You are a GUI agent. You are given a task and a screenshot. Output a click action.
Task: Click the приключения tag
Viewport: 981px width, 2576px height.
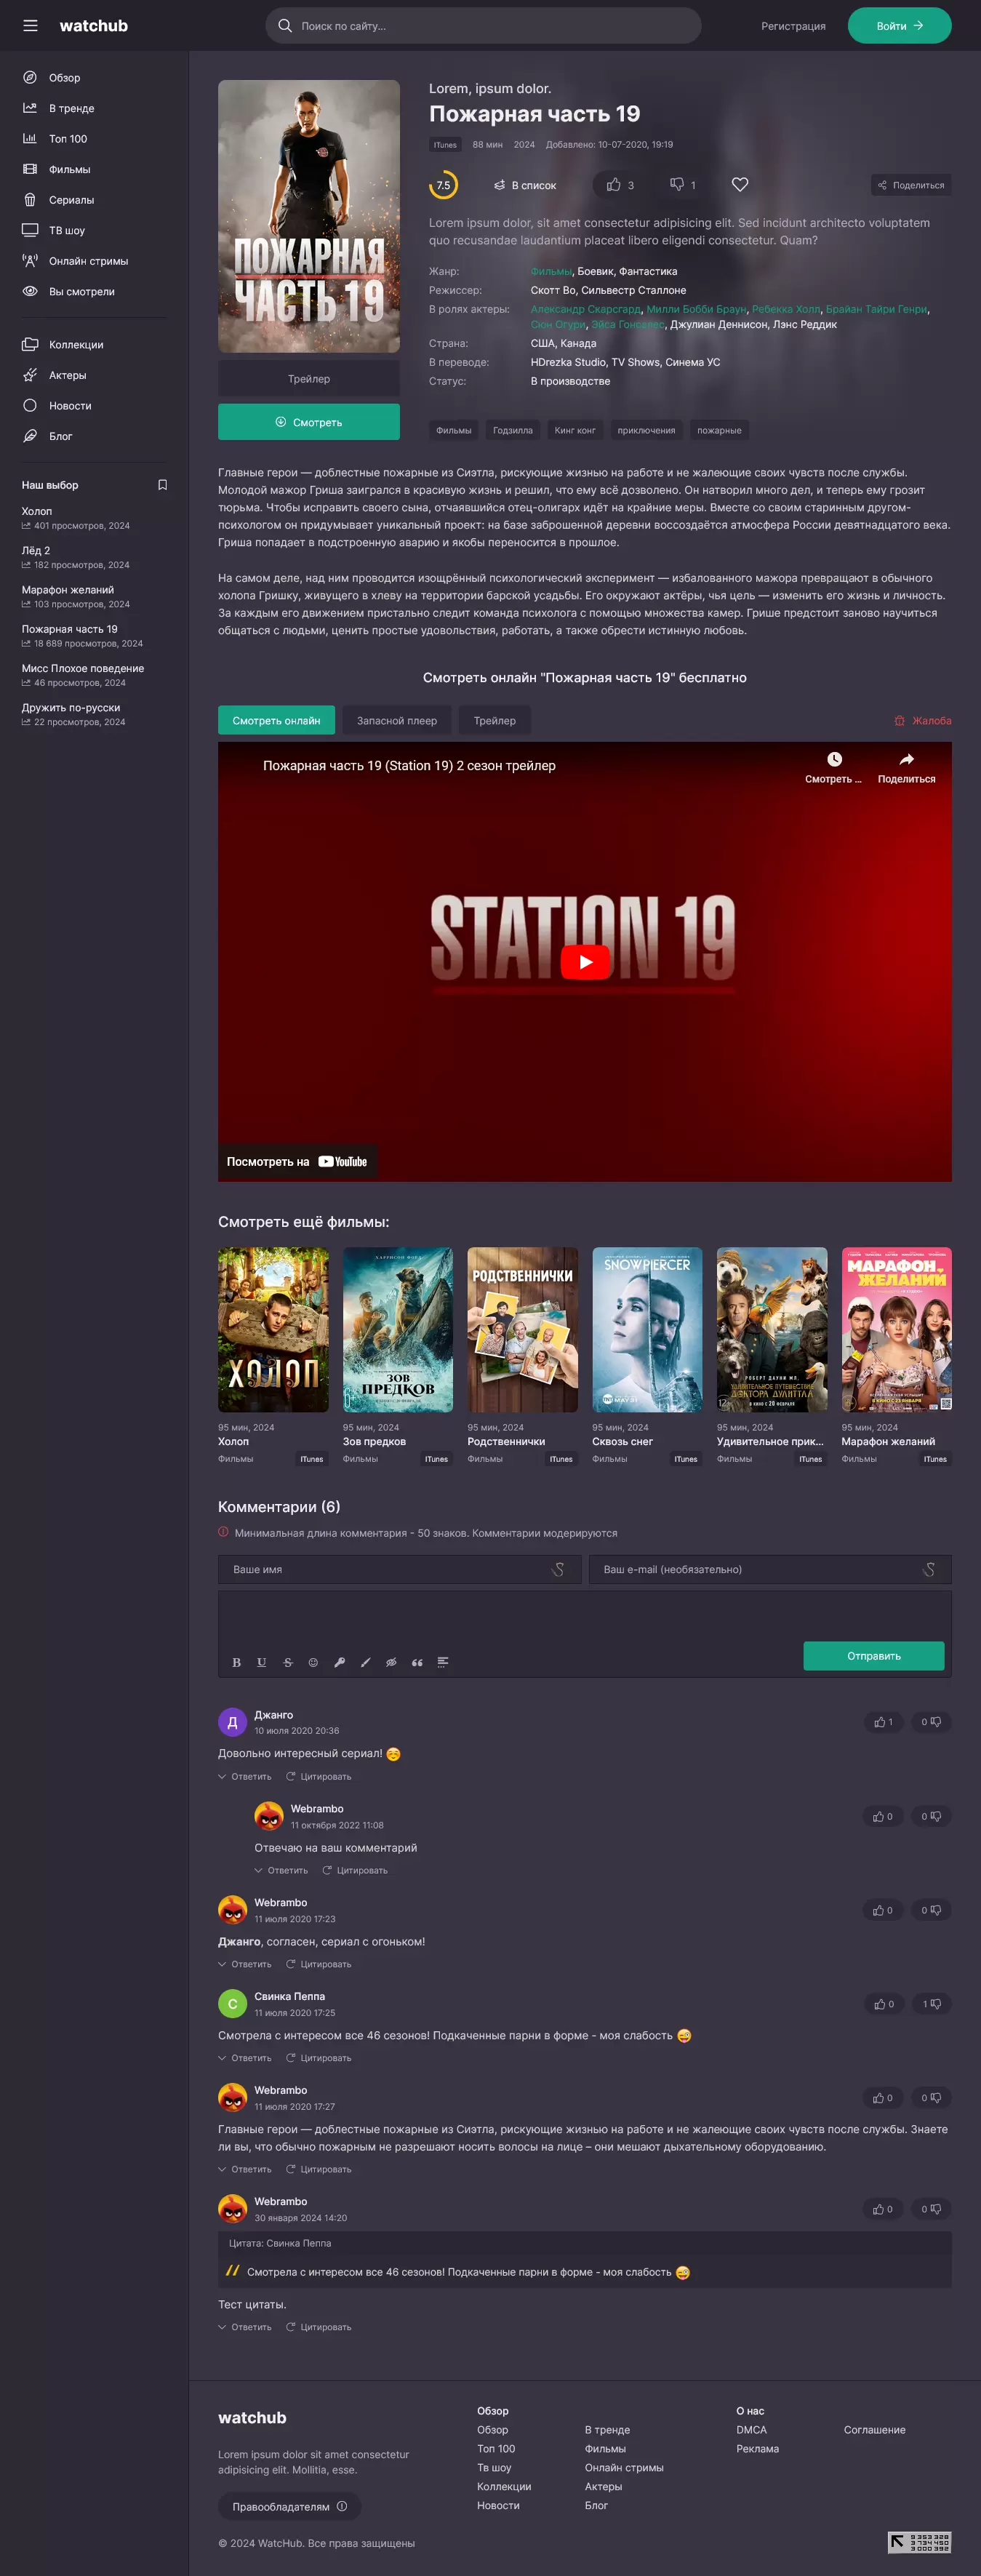tap(646, 431)
